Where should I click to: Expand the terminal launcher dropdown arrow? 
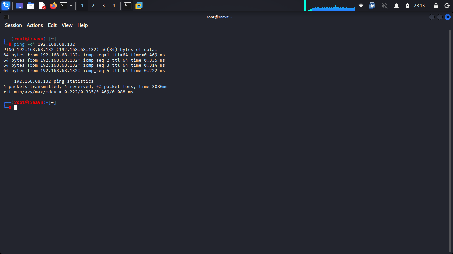pos(71,6)
